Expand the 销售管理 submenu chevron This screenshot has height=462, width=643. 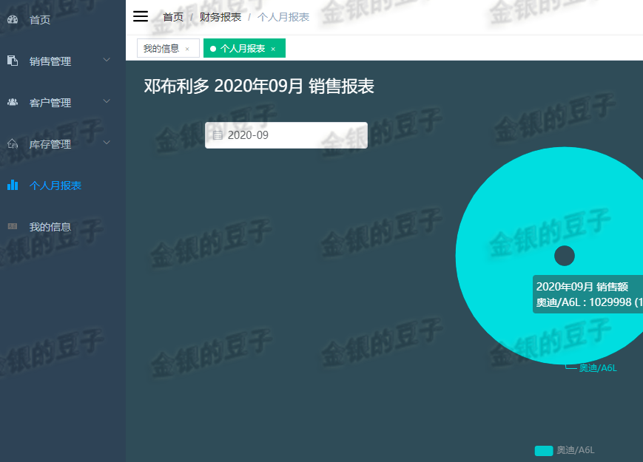pos(106,61)
